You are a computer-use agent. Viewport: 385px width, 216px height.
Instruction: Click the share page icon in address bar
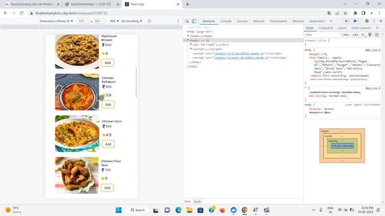point(337,13)
